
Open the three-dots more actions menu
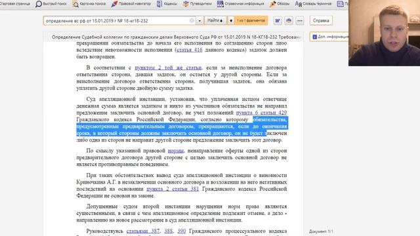coord(300,20)
